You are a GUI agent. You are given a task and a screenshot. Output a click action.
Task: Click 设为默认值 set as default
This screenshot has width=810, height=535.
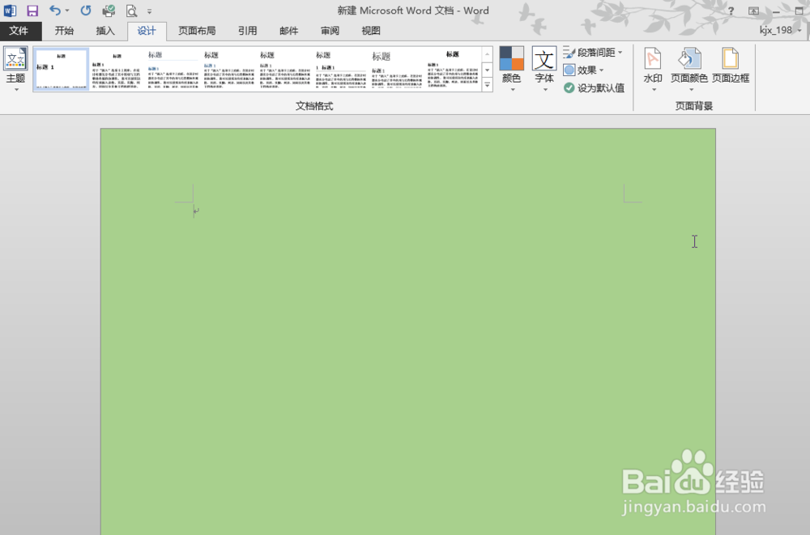[x=594, y=87]
